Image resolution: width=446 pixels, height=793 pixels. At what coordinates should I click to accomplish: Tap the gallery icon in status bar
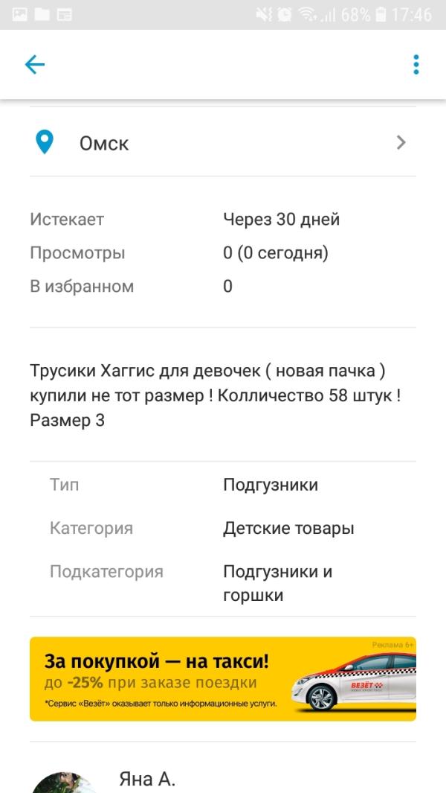click(20, 15)
